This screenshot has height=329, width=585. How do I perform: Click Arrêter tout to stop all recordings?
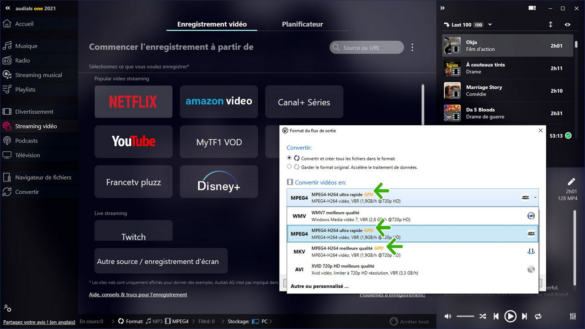click(x=409, y=321)
